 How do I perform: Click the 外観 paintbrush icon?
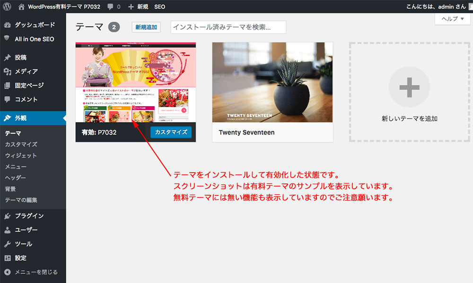[7, 118]
